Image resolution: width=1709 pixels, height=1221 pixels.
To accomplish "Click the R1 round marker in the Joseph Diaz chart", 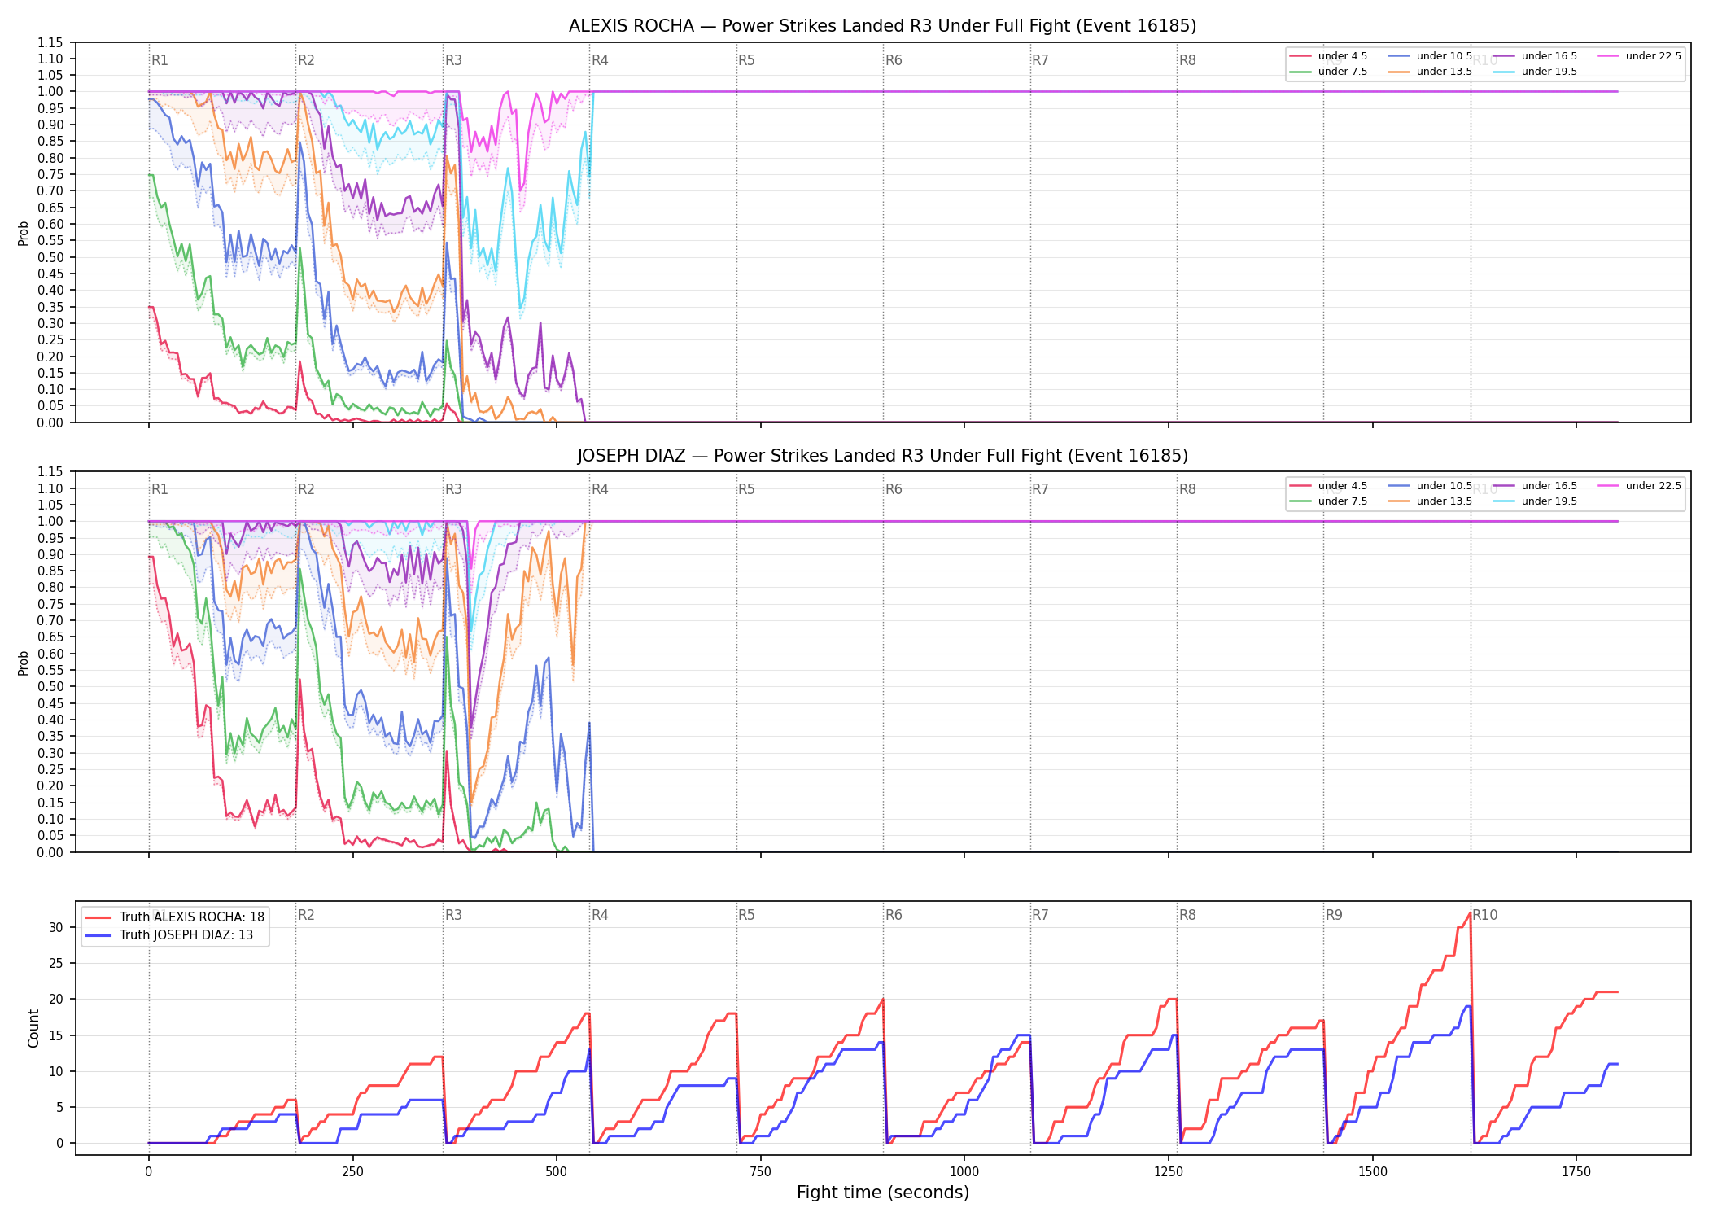I will pyautogui.click(x=160, y=489).
